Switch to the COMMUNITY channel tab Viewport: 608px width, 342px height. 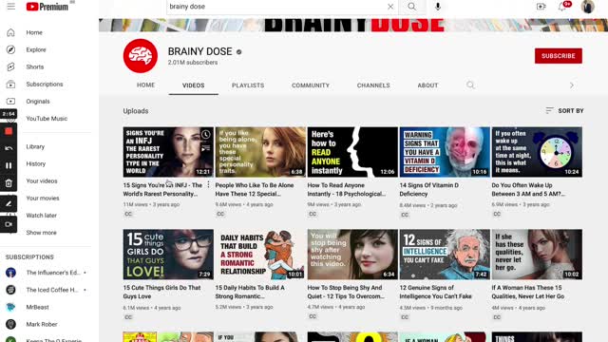pyautogui.click(x=311, y=85)
